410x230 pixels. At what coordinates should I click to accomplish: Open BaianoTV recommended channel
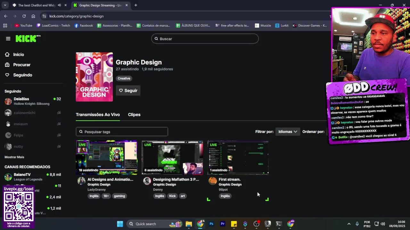click(32, 177)
